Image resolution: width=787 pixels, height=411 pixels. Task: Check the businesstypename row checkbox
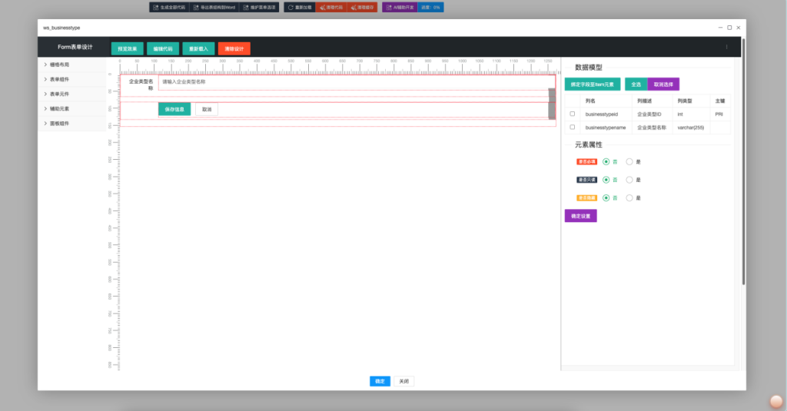pos(572,127)
